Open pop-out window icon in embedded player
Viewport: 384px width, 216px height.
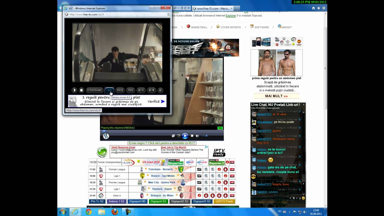pyautogui.click(x=173, y=136)
